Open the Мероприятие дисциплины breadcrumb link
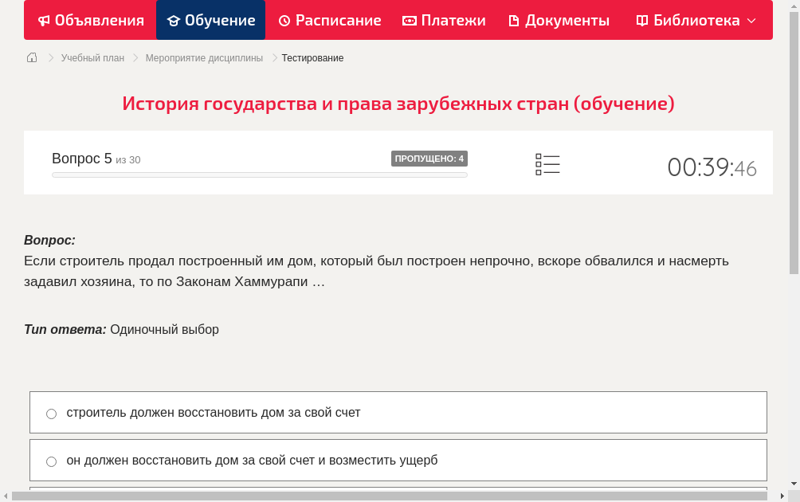This screenshot has height=502, width=800. 203,57
